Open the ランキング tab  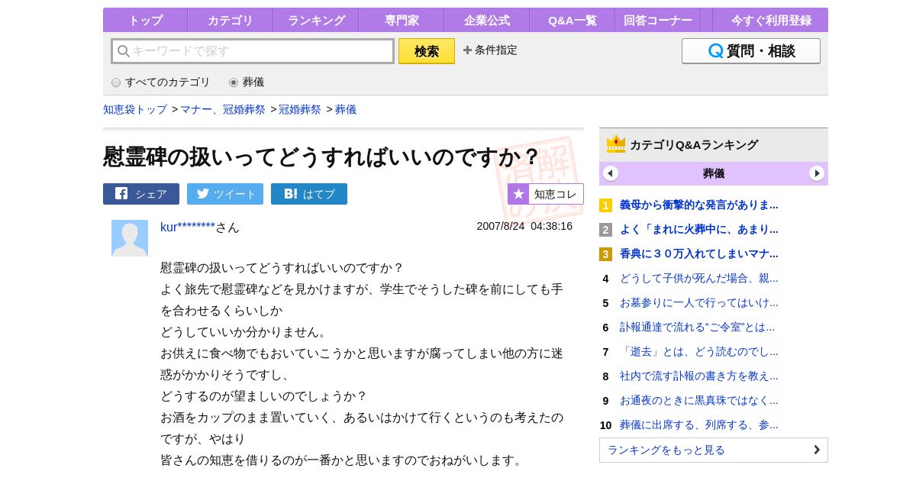pos(315,20)
